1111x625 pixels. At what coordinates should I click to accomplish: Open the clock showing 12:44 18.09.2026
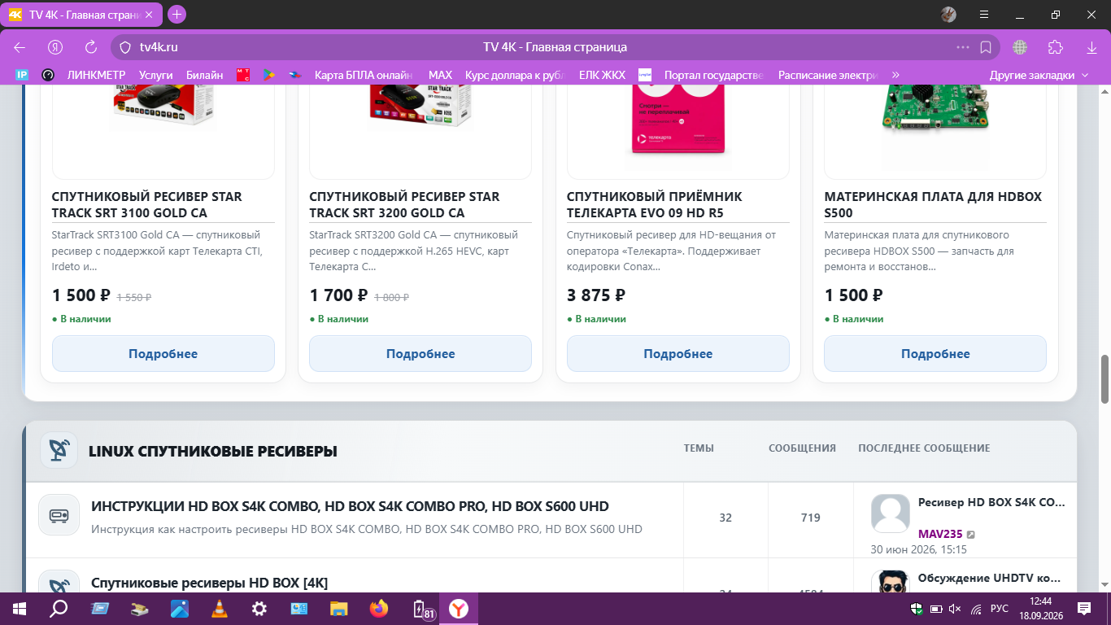point(1042,609)
